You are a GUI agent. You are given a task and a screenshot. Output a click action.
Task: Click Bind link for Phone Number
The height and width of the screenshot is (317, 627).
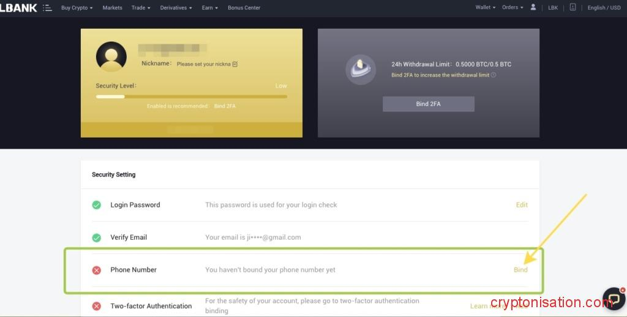520,270
